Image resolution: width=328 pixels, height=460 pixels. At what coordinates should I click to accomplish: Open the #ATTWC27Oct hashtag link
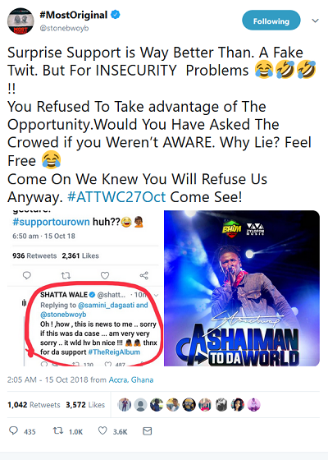[x=116, y=197]
